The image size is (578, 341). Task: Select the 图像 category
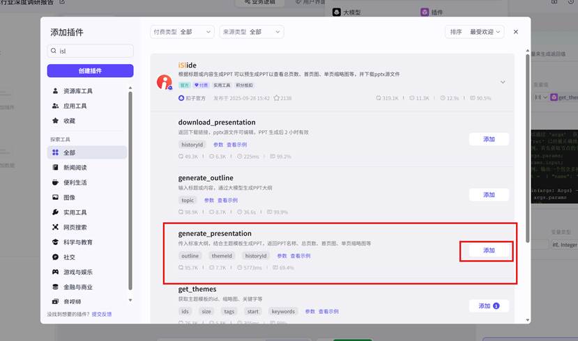[x=87, y=198]
